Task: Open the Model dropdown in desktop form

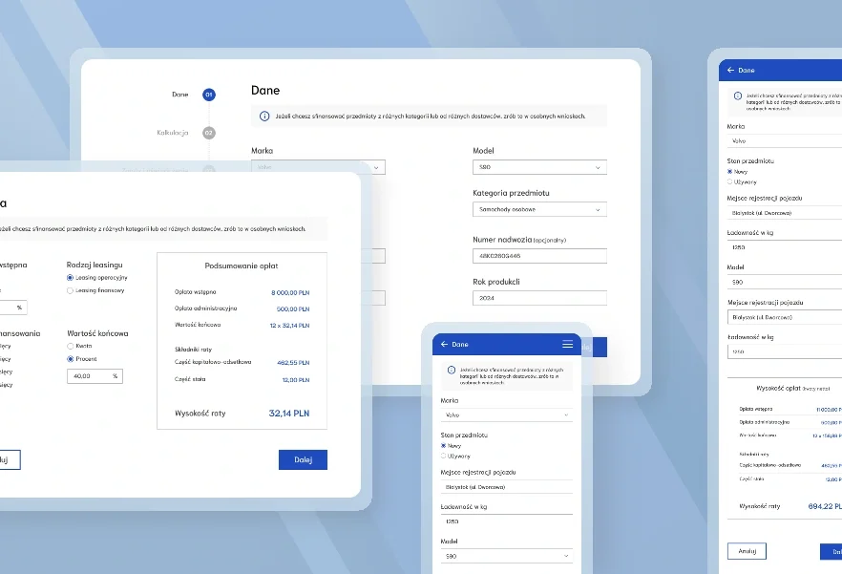Action: [x=539, y=167]
